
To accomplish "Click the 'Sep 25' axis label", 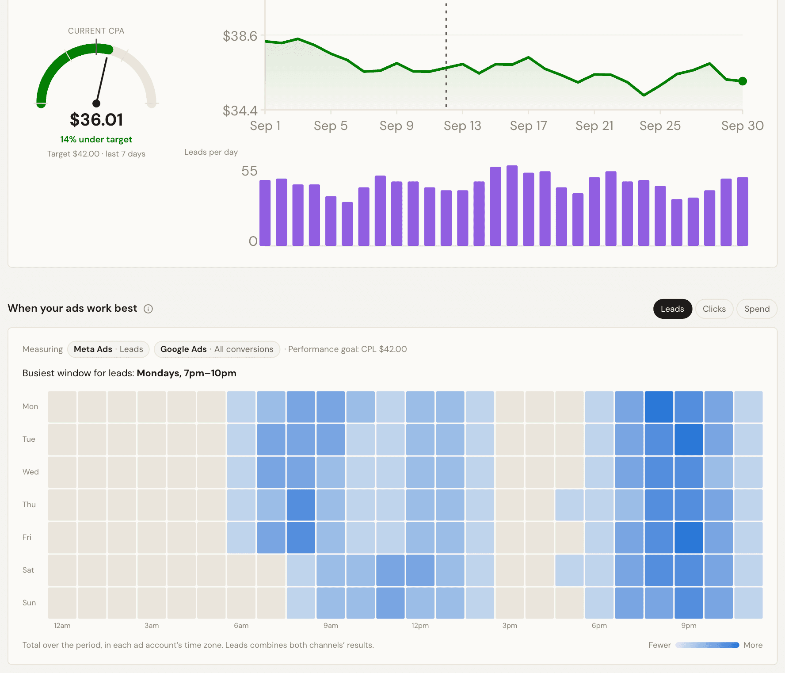I will (660, 126).
